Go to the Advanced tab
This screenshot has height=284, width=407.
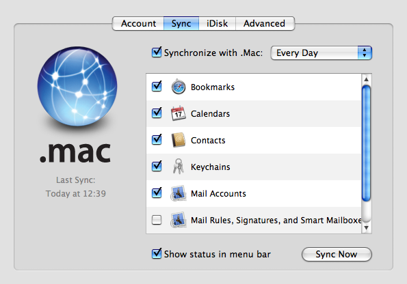(265, 24)
